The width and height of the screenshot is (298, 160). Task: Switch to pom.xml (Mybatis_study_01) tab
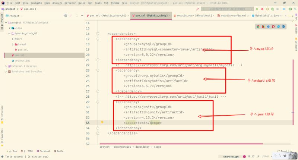(x=108, y=16)
